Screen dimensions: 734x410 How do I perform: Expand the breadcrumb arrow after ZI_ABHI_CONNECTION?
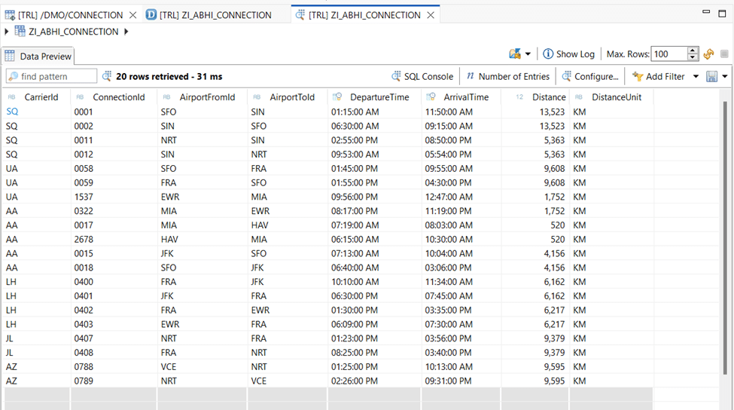pos(126,32)
